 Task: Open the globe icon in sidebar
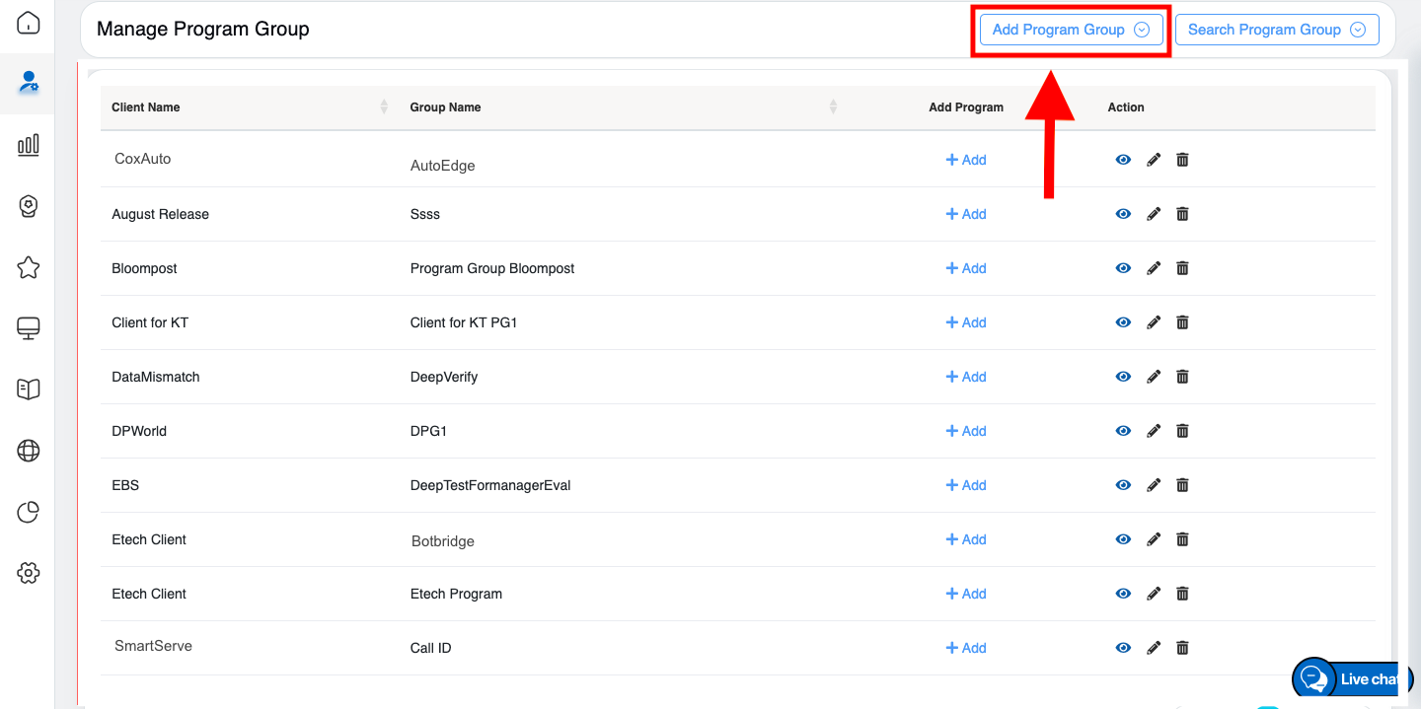(29, 451)
